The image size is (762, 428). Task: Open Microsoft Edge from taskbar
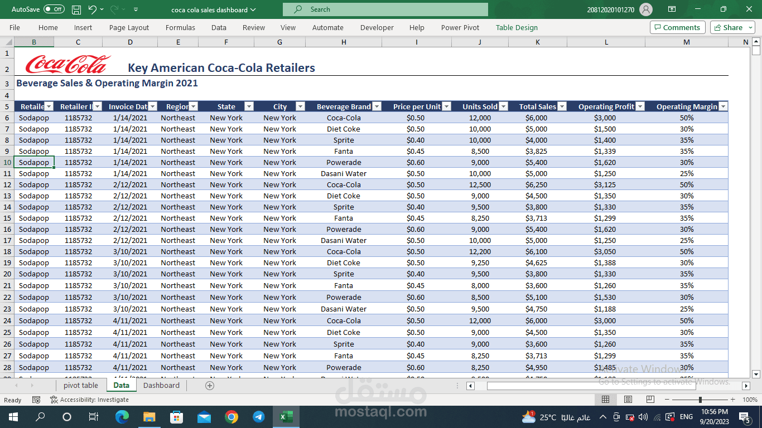tap(122, 416)
